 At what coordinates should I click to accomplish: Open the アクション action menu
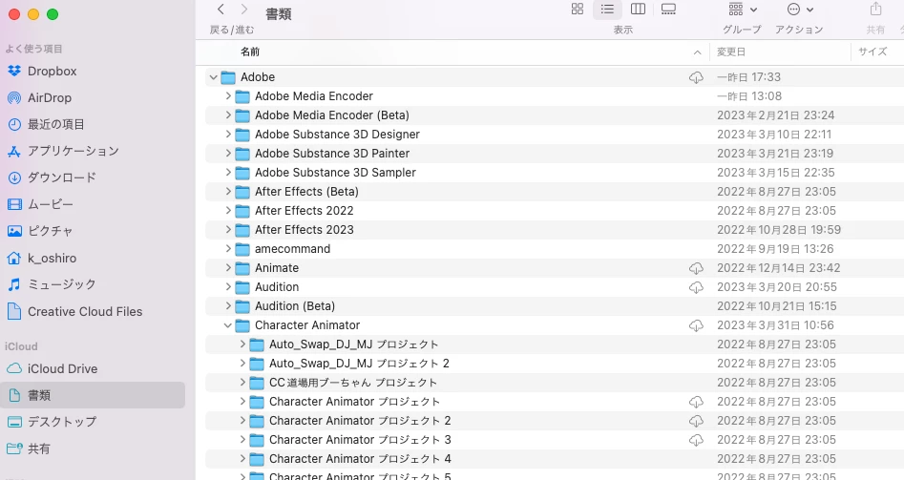click(800, 10)
